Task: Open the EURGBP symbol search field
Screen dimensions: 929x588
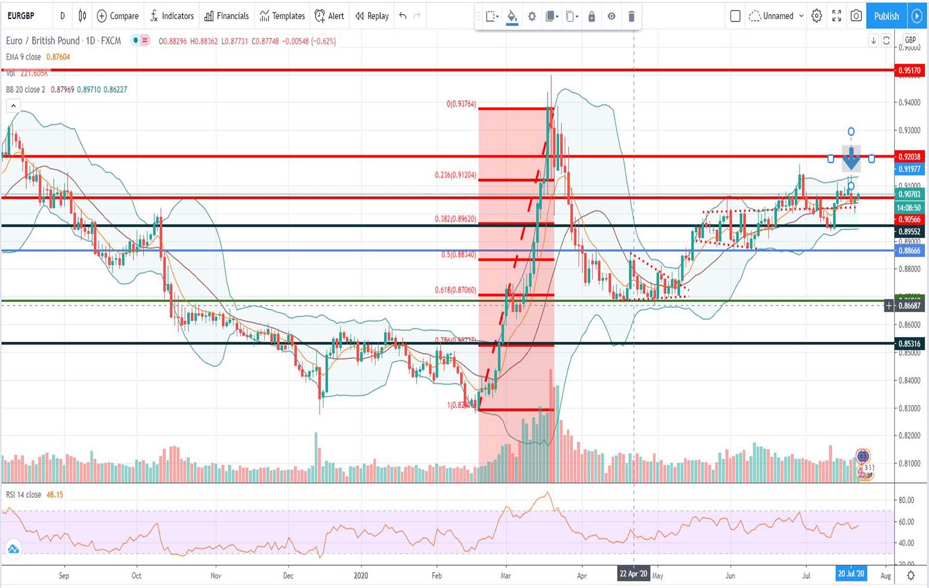Action: click(22, 16)
